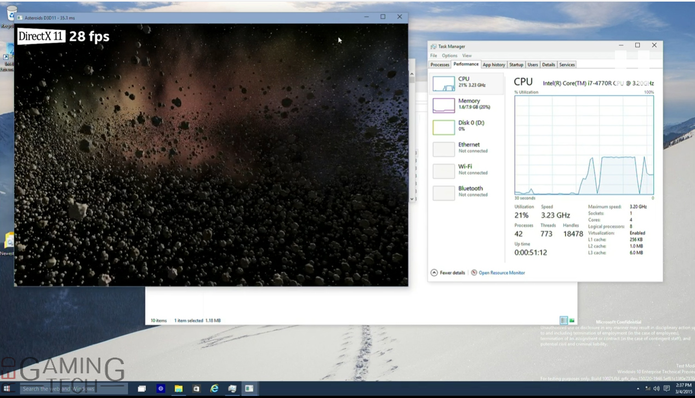
Task: Select the CPU graph thumbnail in sidebar
Action: pos(443,83)
